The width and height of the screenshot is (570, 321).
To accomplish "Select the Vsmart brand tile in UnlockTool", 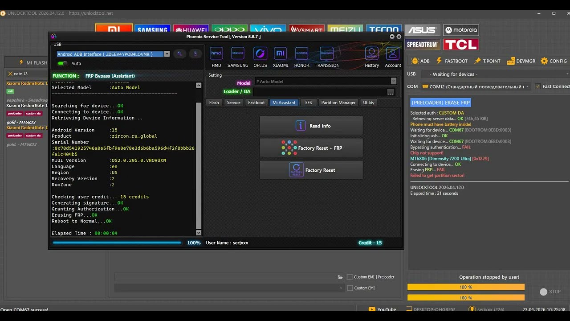I will (x=307, y=29).
